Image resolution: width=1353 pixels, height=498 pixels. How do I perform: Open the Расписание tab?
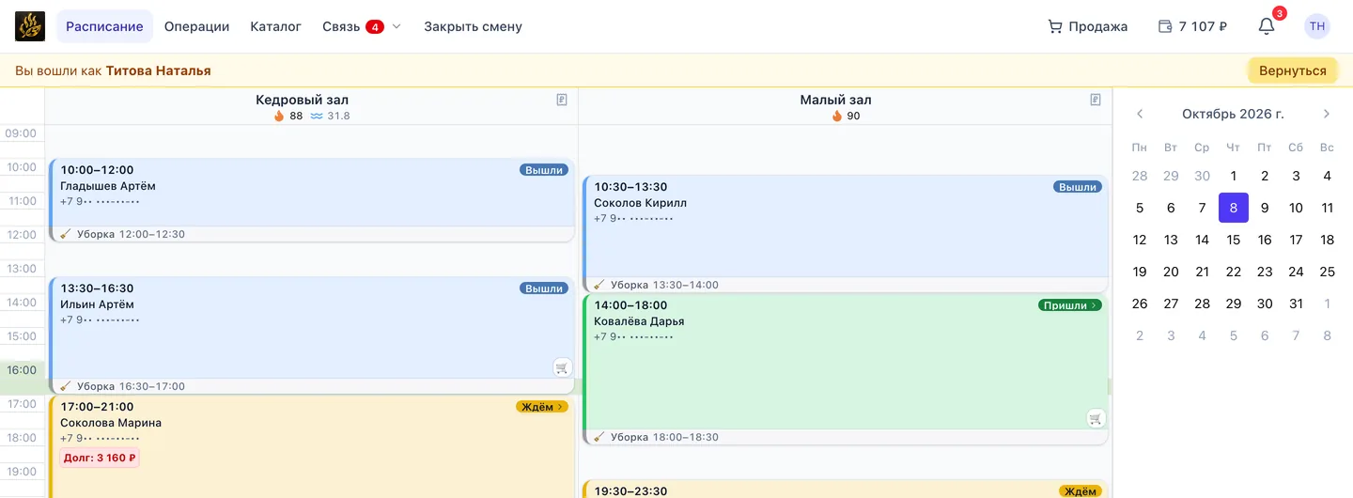click(104, 26)
